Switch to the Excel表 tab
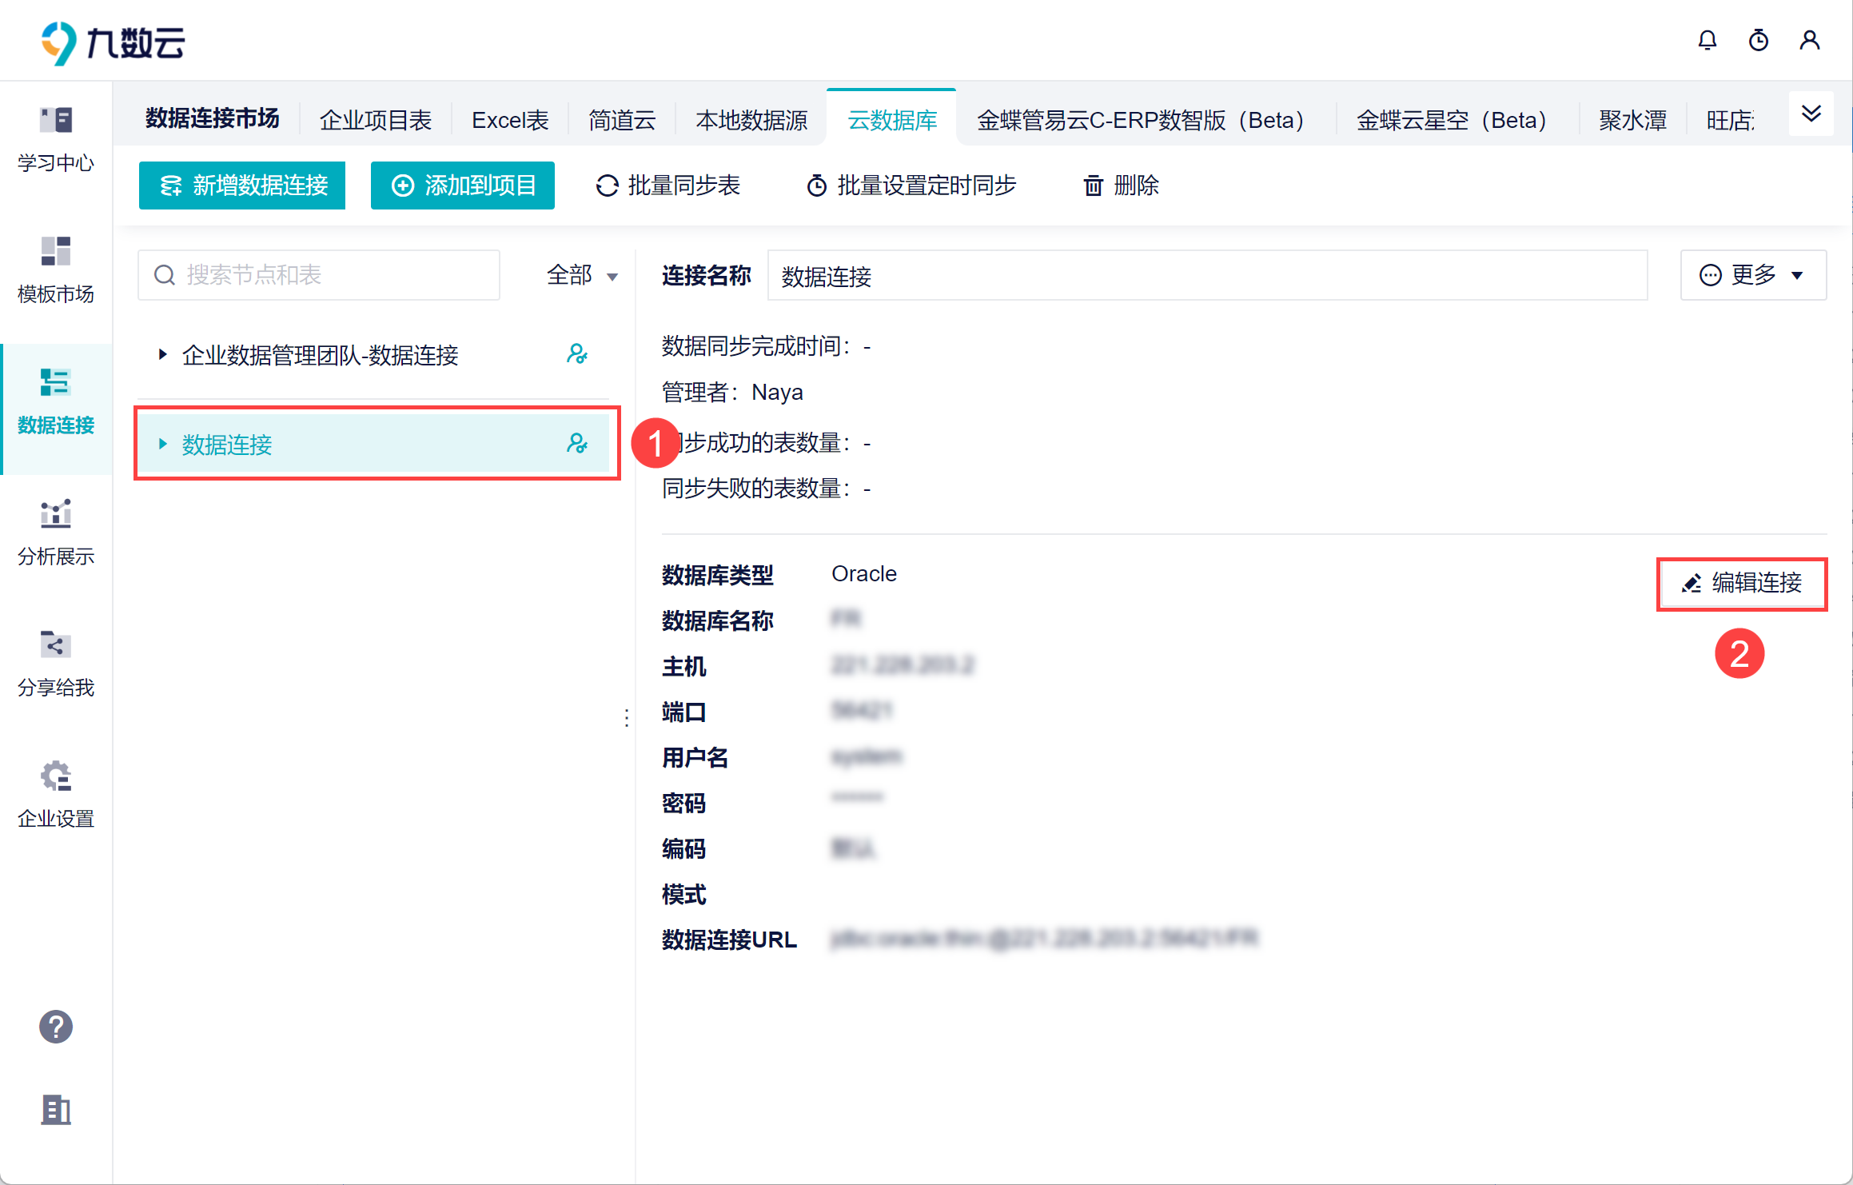1853x1185 pixels. point(510,121)
